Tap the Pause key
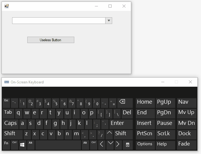This screenshot has height=154, width=201. 166,124
